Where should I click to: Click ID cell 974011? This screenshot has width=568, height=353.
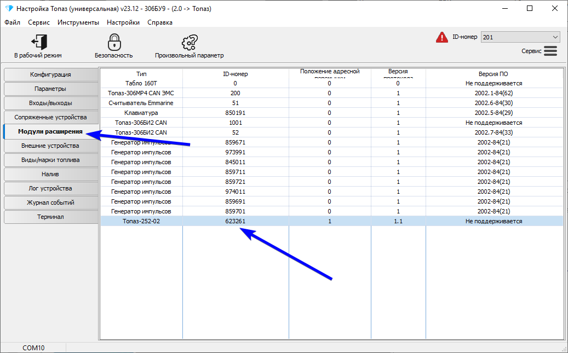236,192
